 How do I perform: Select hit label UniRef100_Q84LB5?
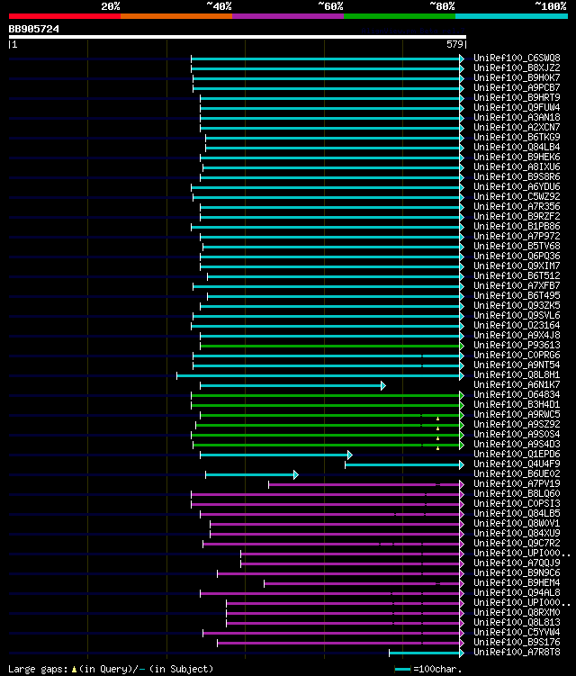tap(517, 513)
